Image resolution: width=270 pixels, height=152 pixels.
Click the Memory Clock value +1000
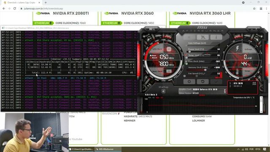point(217,68)
